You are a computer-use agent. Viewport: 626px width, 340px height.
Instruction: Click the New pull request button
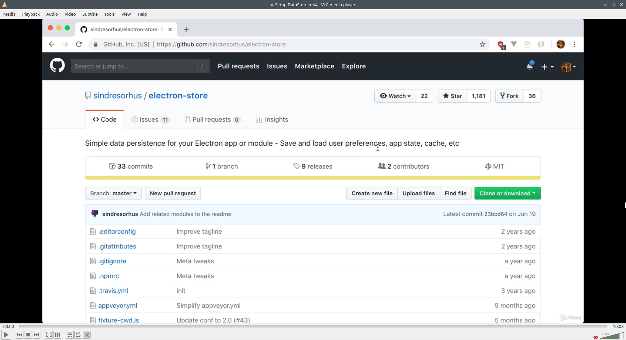point(173,193)
